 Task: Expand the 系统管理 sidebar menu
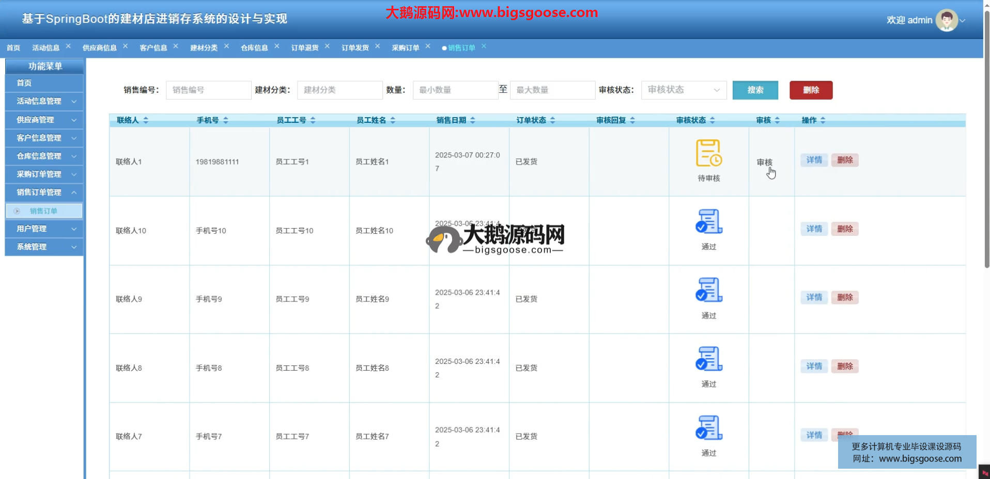tap(44, 247)
